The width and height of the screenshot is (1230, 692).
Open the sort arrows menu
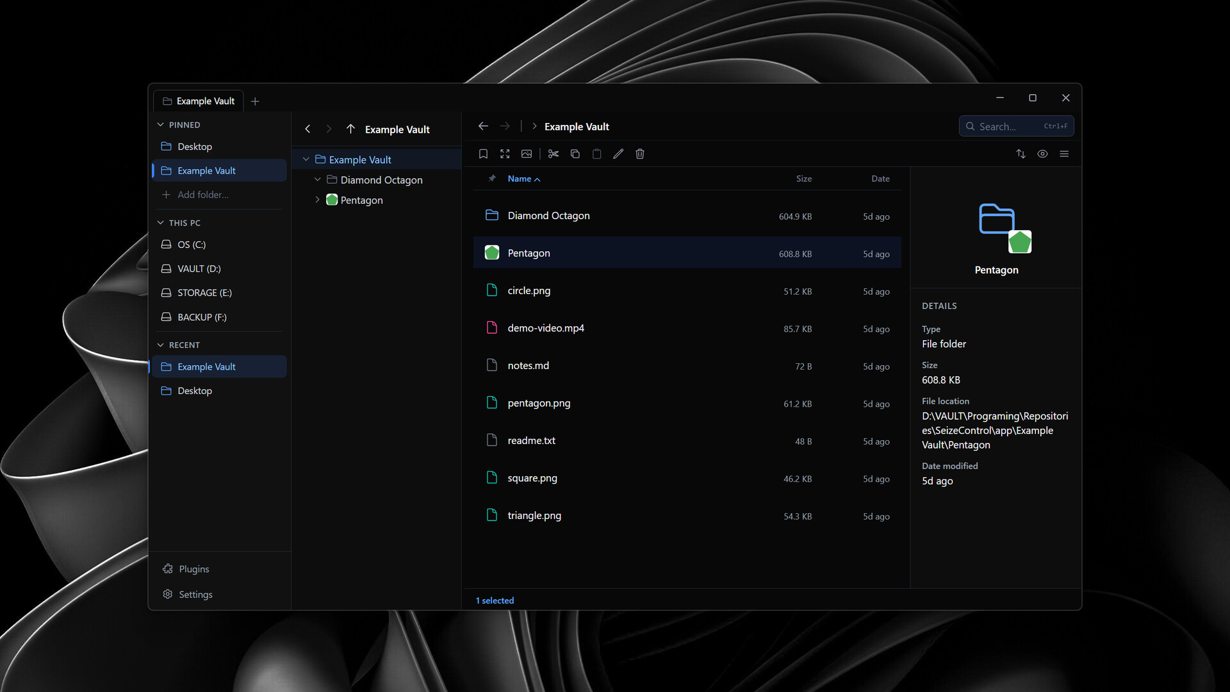(x=1021, y=154)
